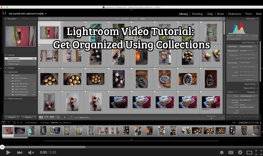The image size is (263, 156).
Task: Toggle sort direction a-z icon
Action: [x=71, y=117]
